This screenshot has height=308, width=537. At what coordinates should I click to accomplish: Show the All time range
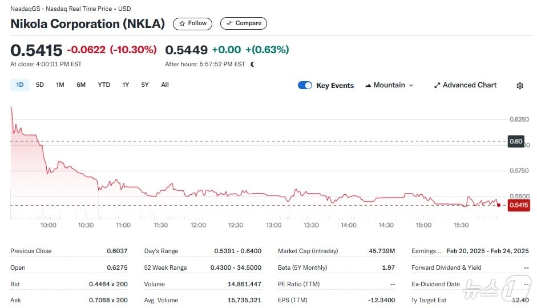(165, 85)
